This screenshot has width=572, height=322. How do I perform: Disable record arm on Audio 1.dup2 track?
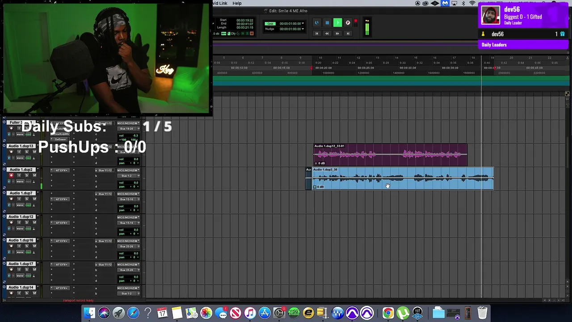(x=11, y=175)
